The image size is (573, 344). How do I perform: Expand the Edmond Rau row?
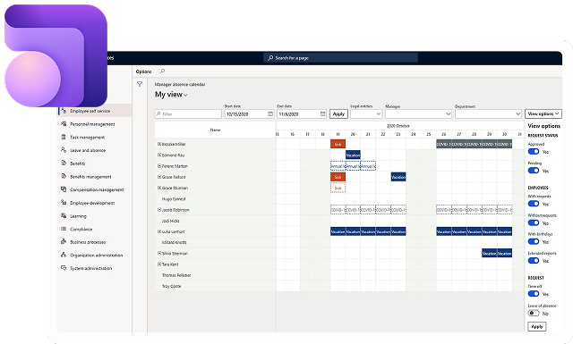click(159, 155)
